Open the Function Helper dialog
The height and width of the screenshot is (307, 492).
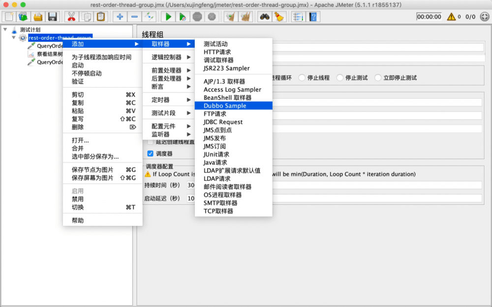tap(313, 16)
